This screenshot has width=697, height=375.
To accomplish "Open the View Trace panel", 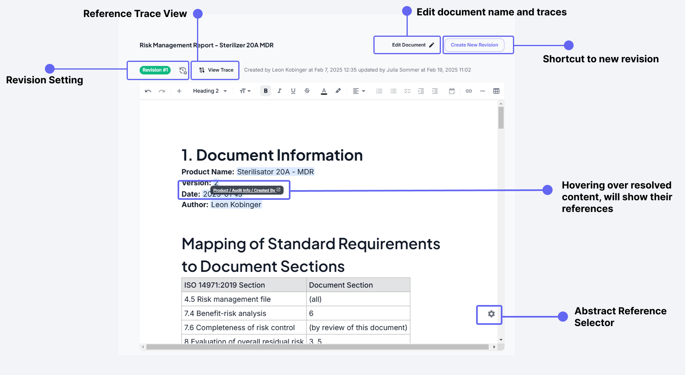I will pyautogui.click(x=215, y=70).
